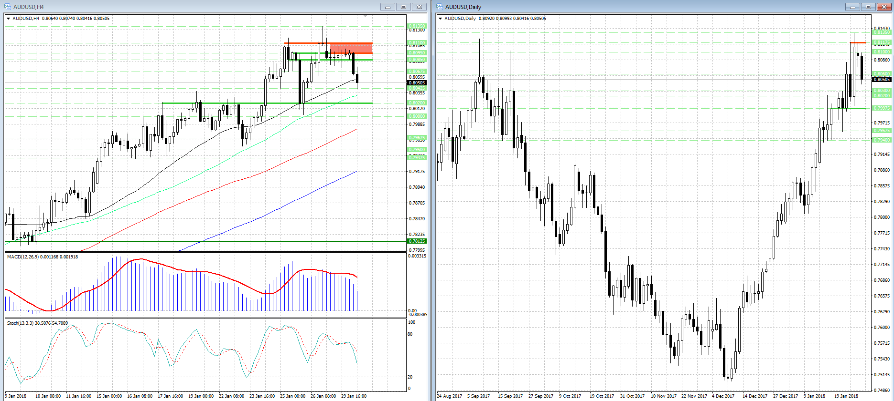Click the 0.81000 level label in Daily chart
The height and width of the screenshot is (401, 894).
[x=882, y=52]
